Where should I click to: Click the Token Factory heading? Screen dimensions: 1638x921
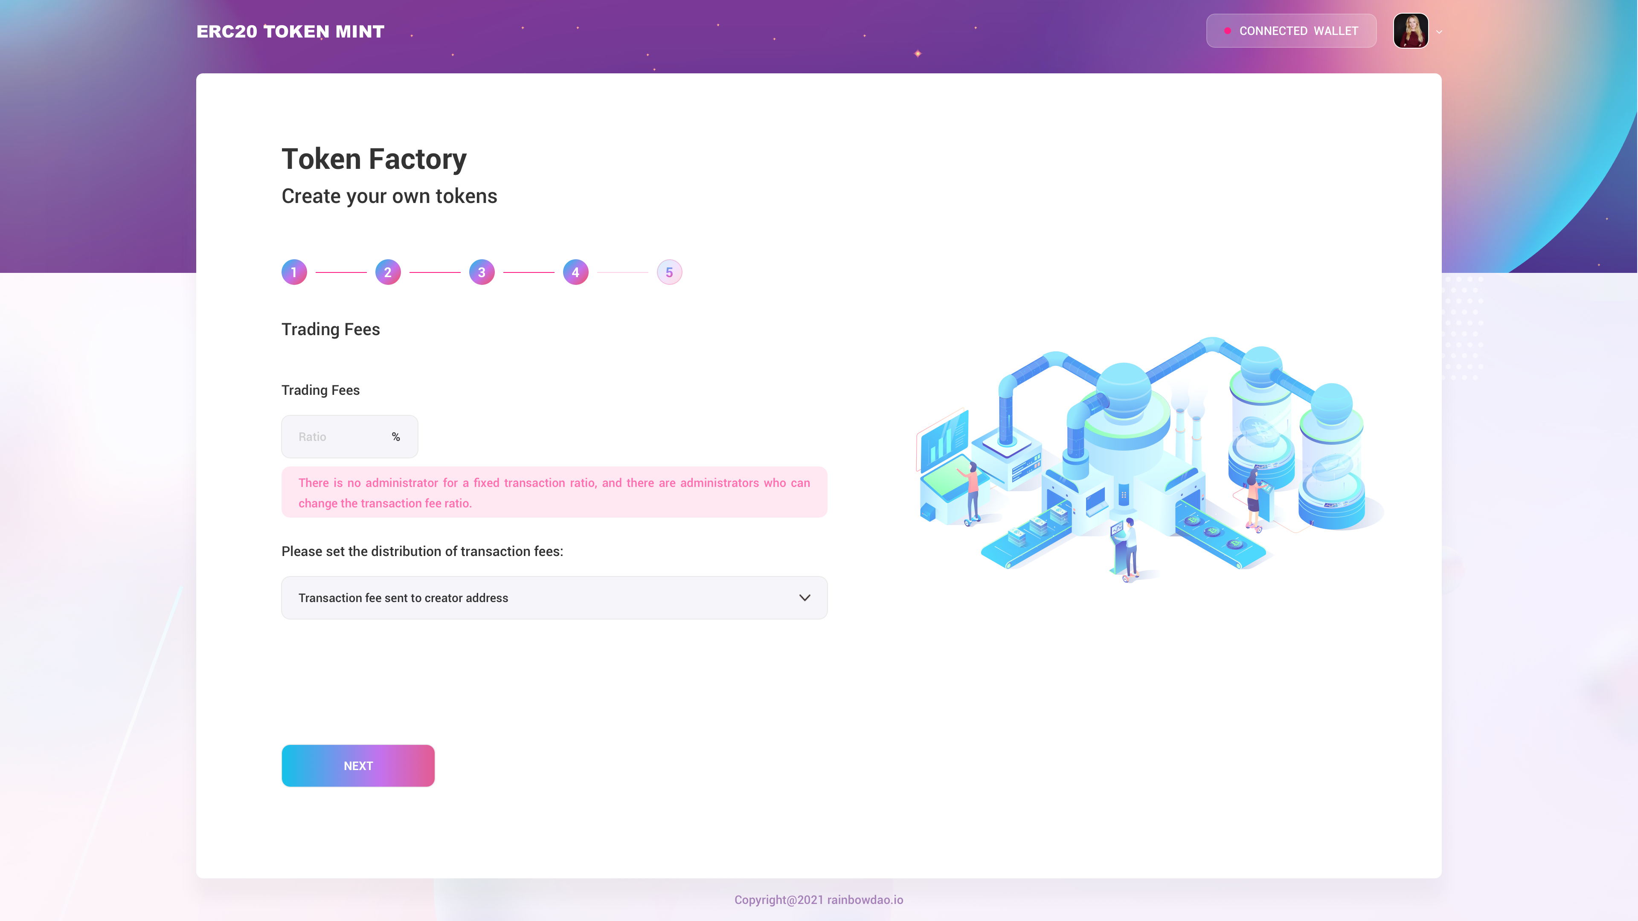click(x=374, y=159)
